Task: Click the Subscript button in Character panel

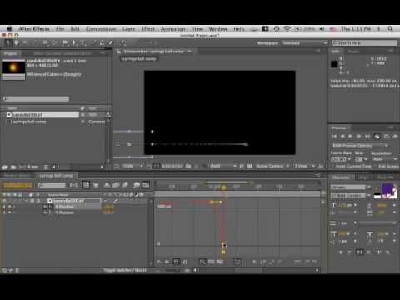Action: [x=388, y=252]
